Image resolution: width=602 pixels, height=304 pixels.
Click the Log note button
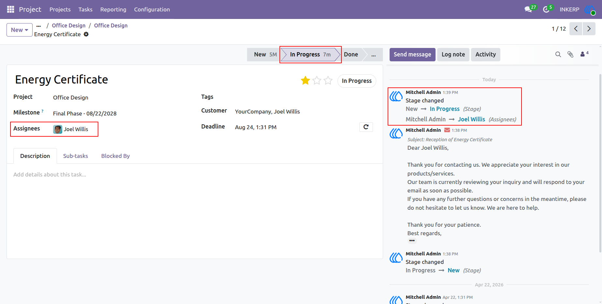tap(453, 54)
